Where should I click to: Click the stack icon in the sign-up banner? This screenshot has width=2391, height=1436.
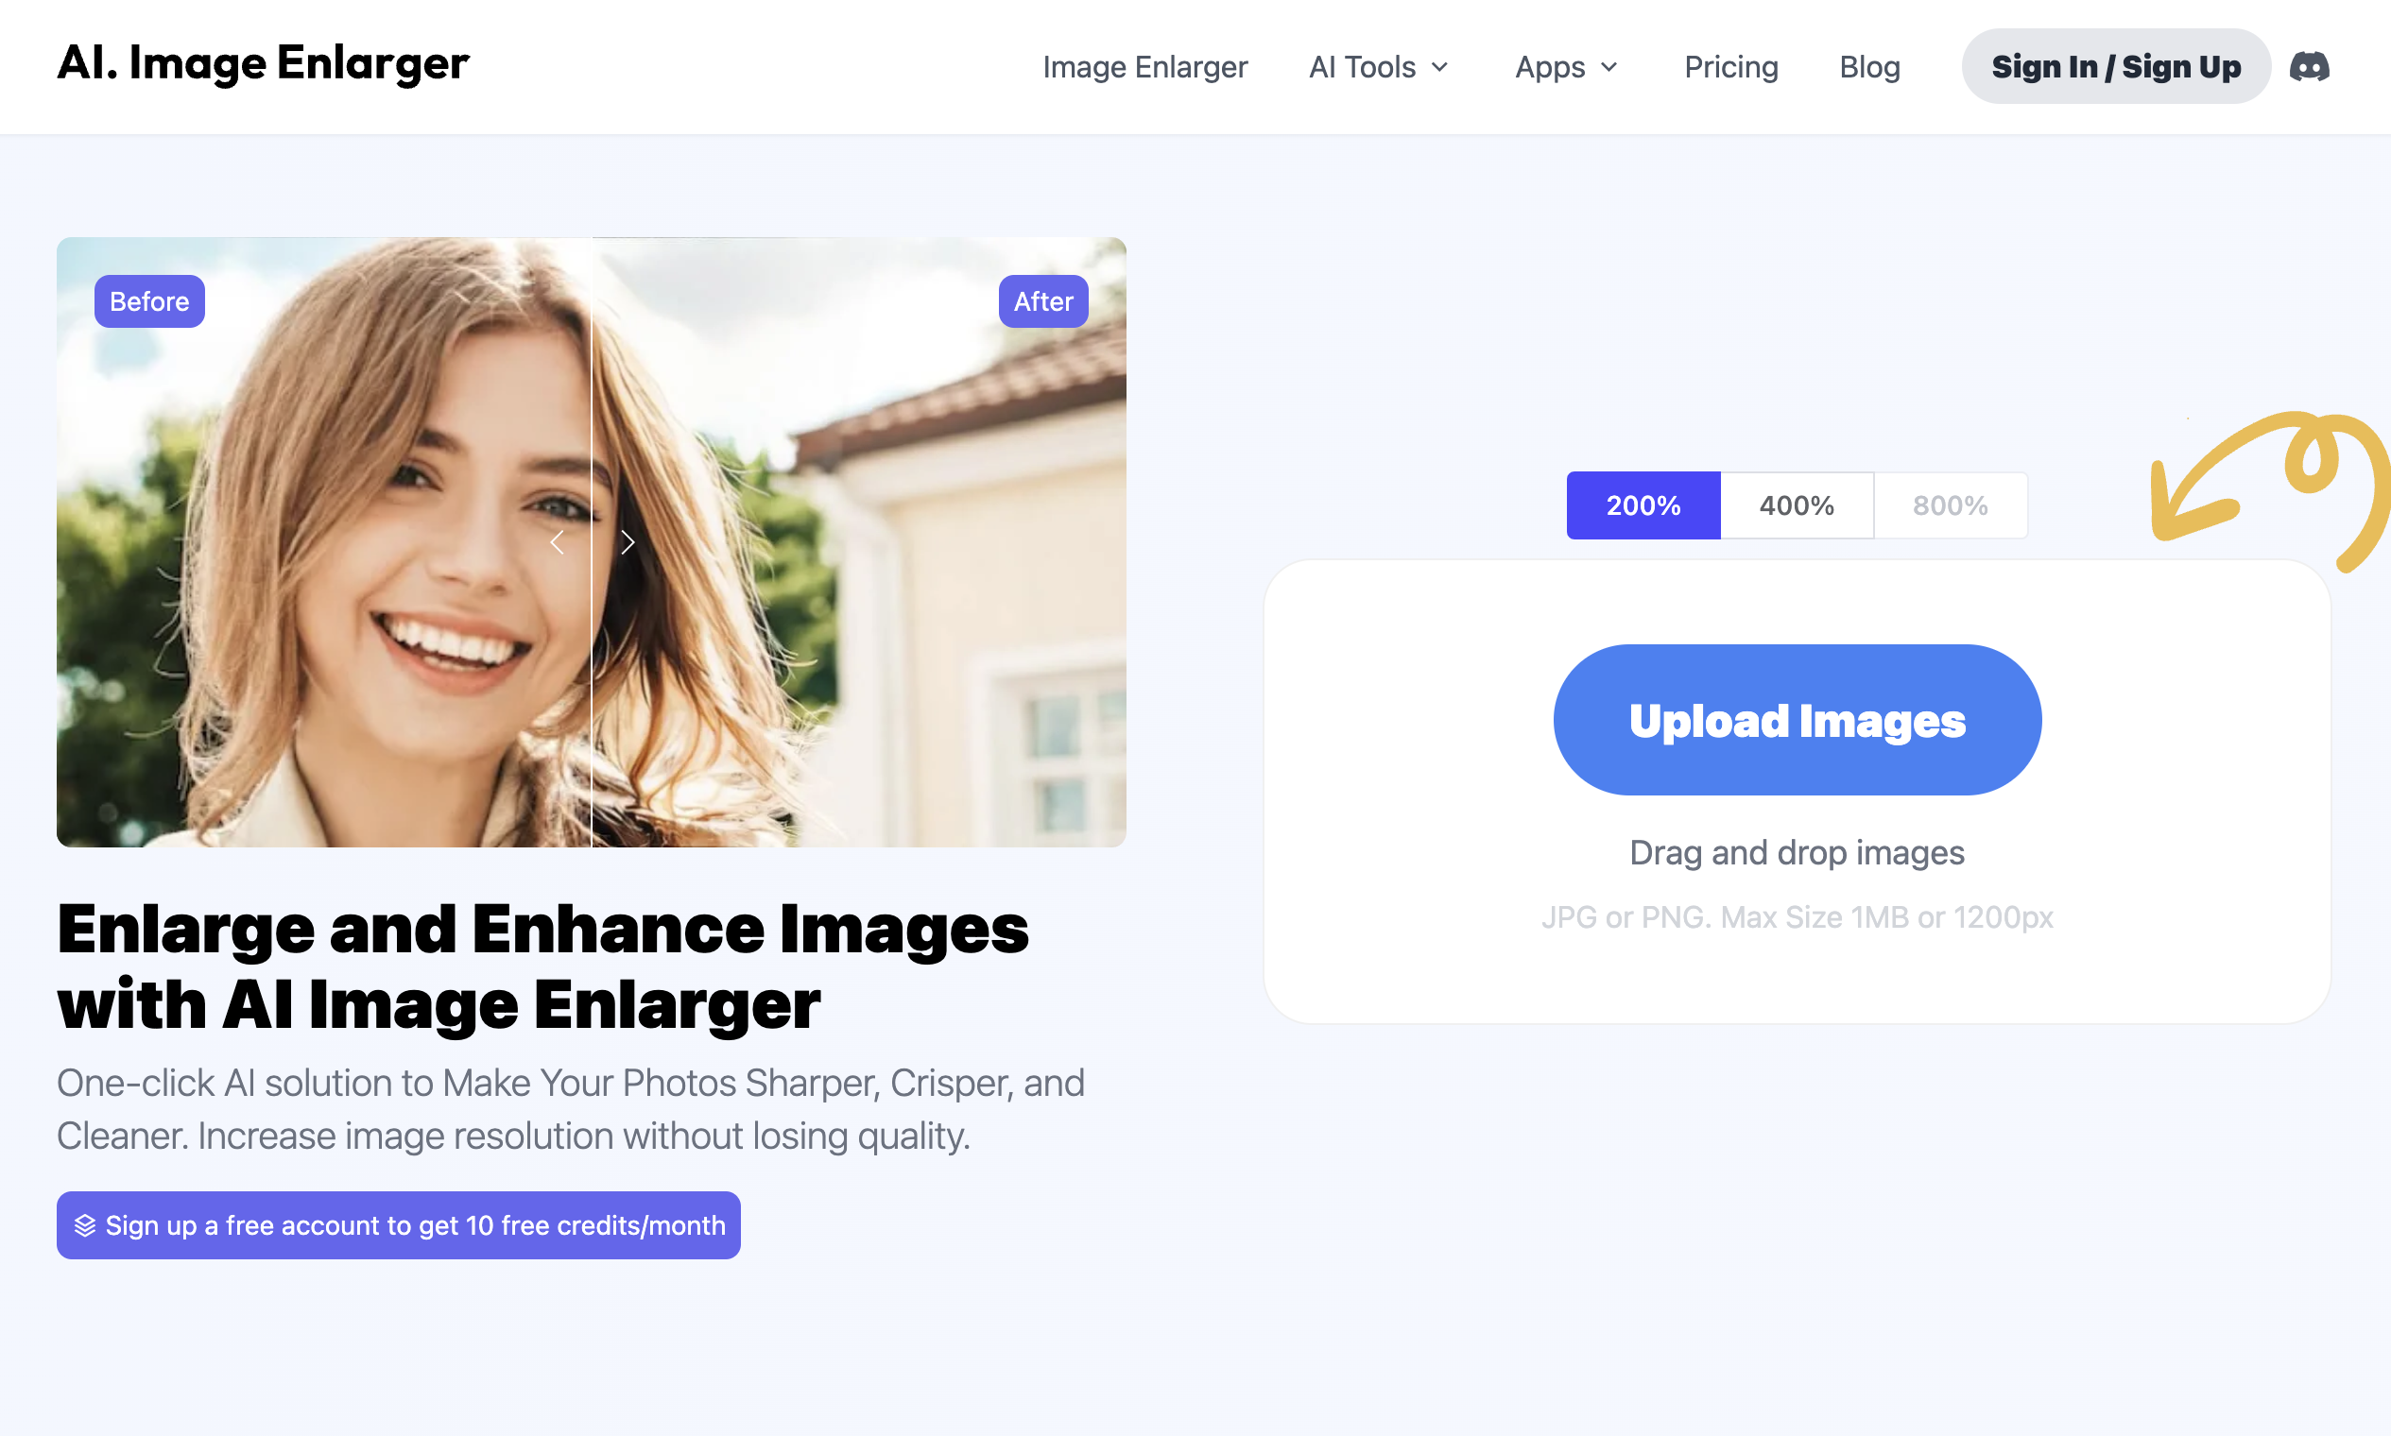click(85, 1225)
